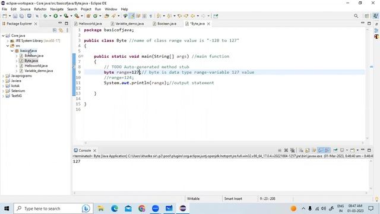Close the Byte.java editor tab
Screen dimensions: 380x214
pyautogui.click(x=208, y=24)
